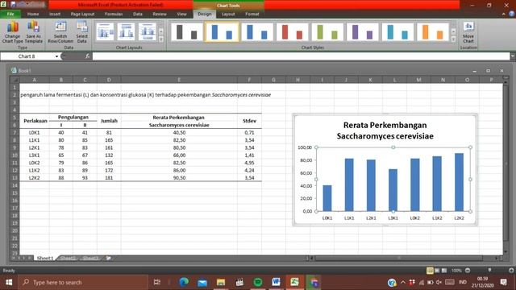Open the View tab

181,14
